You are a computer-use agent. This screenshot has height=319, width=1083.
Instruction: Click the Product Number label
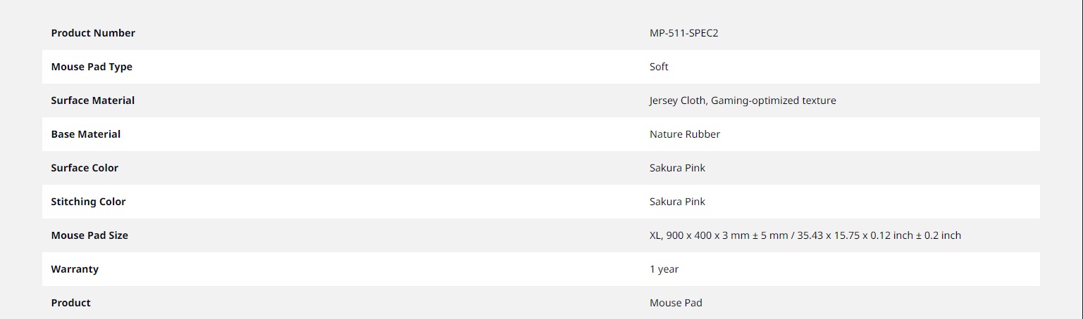tap(93, 33)
